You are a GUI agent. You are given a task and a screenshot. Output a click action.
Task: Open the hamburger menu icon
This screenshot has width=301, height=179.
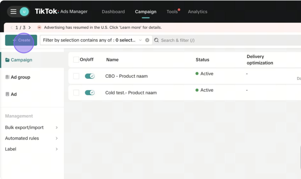[13, 12]
